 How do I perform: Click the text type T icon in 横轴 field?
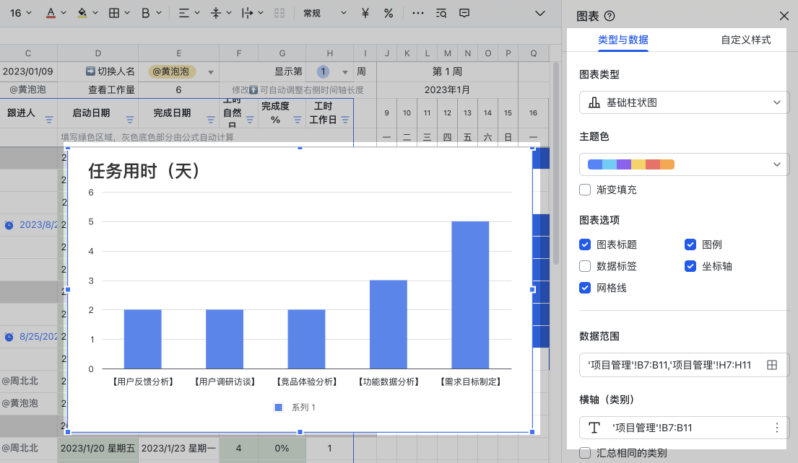pos(594,428)
